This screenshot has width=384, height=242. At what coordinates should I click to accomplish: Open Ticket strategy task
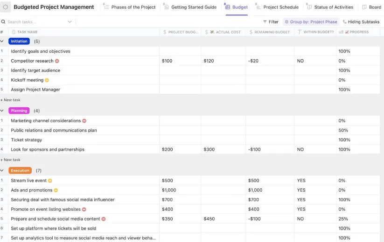27,140
